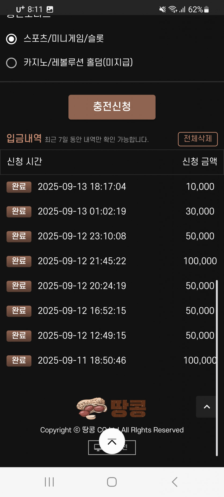Tap the white circular scroll-to-top icon

pos(112,441)
